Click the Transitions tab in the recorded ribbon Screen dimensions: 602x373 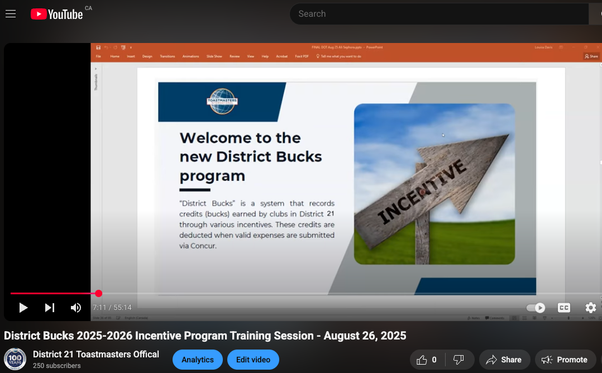(167, 56)
